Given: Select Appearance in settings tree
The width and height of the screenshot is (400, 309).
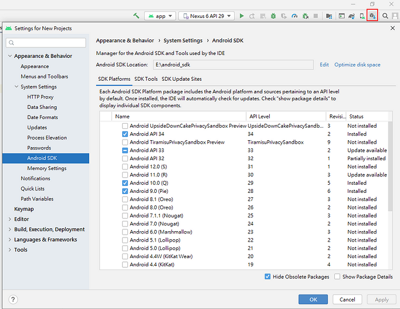Looking at the screenshot, I should point(35,66).
